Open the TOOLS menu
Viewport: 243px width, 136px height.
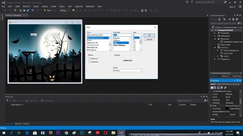[62, 6]
